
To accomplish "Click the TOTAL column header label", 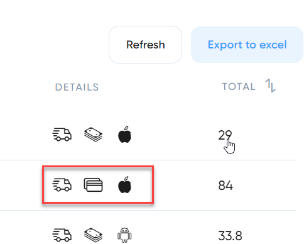I will point(239,86).
